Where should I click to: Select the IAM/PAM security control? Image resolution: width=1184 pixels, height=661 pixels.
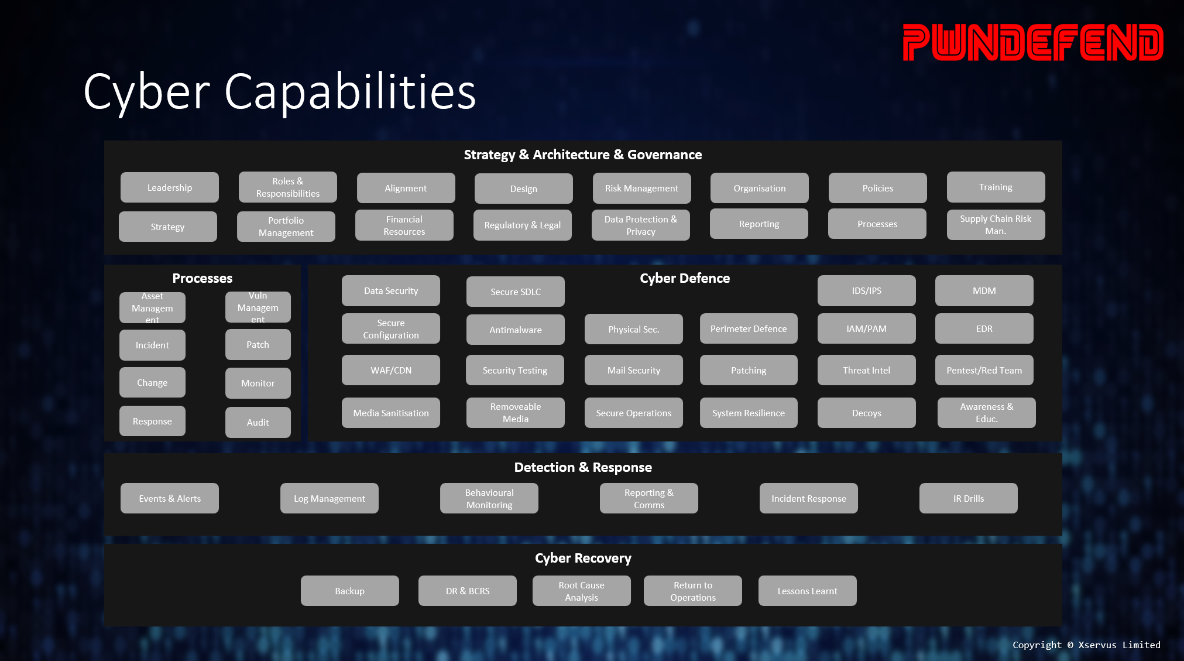(866, 328)
